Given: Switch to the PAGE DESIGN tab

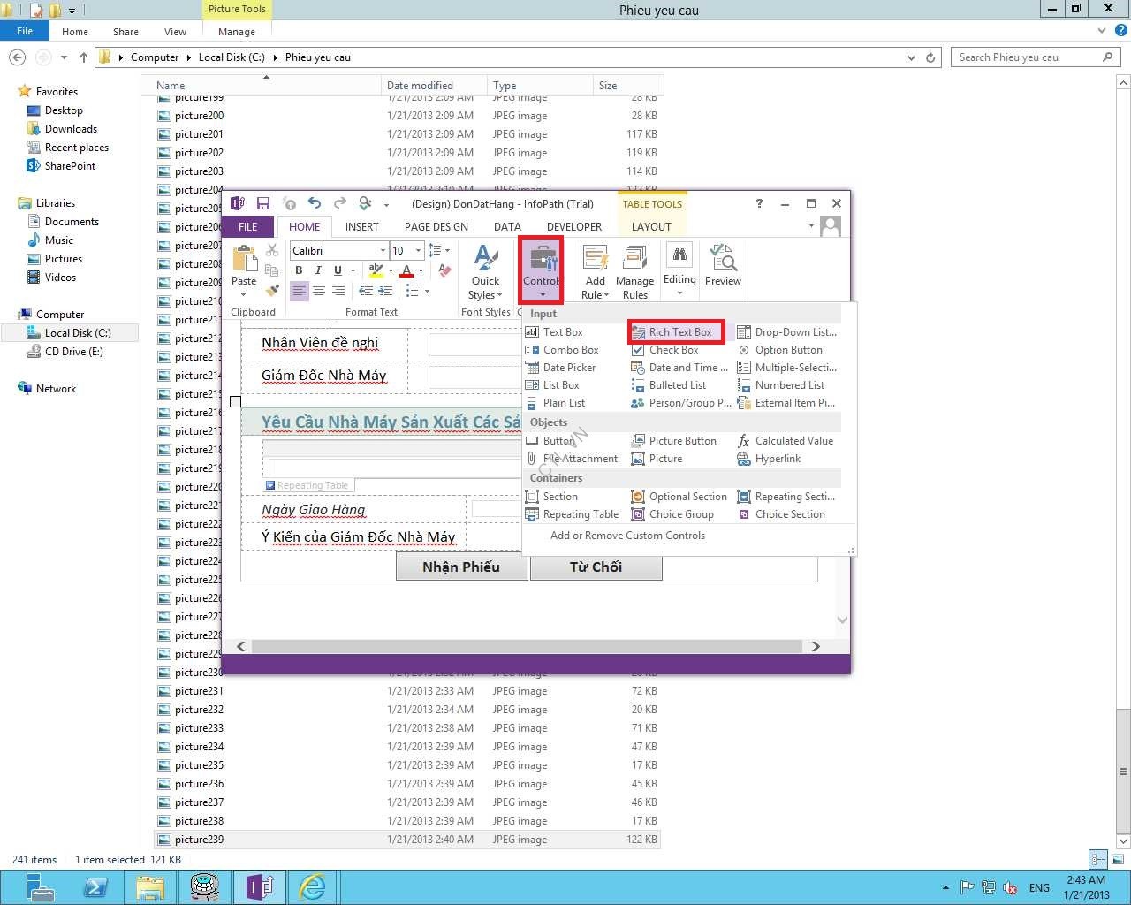Looking at the screenshot, I should pos(436,227).
